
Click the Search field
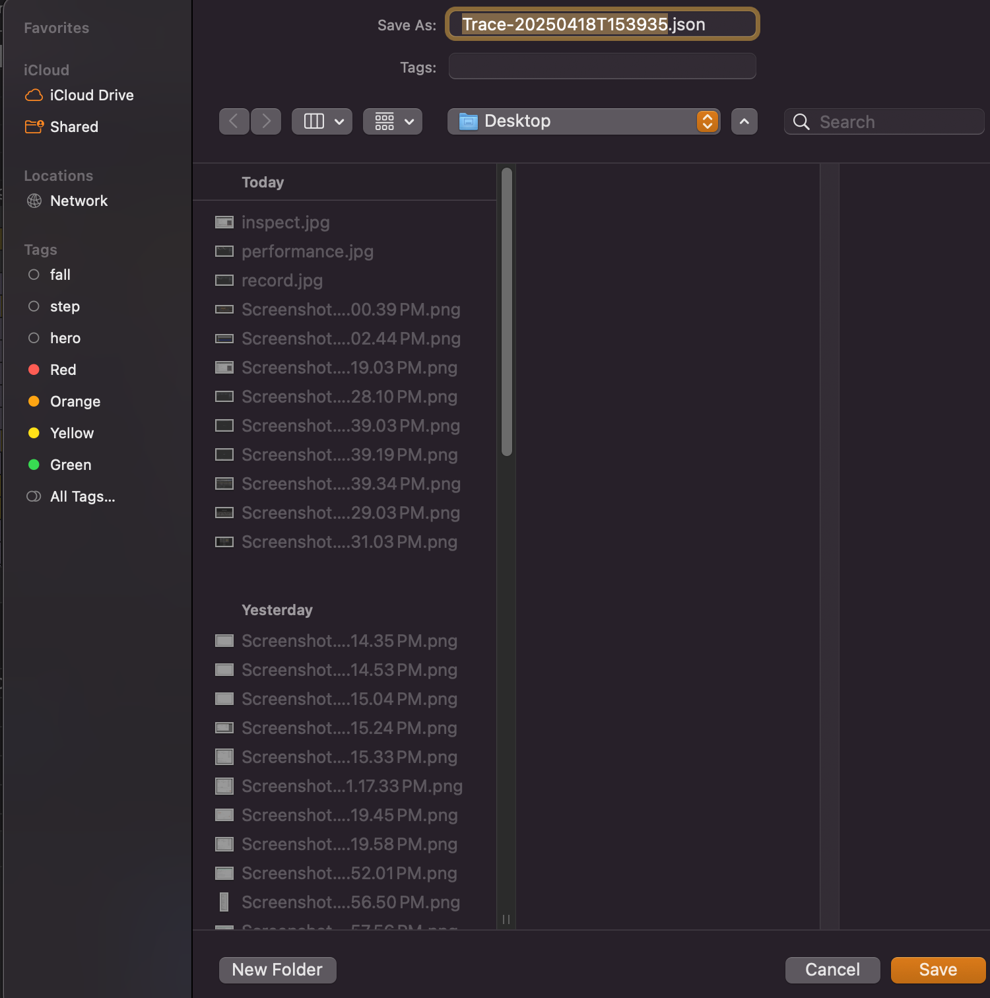coord(884,121)
